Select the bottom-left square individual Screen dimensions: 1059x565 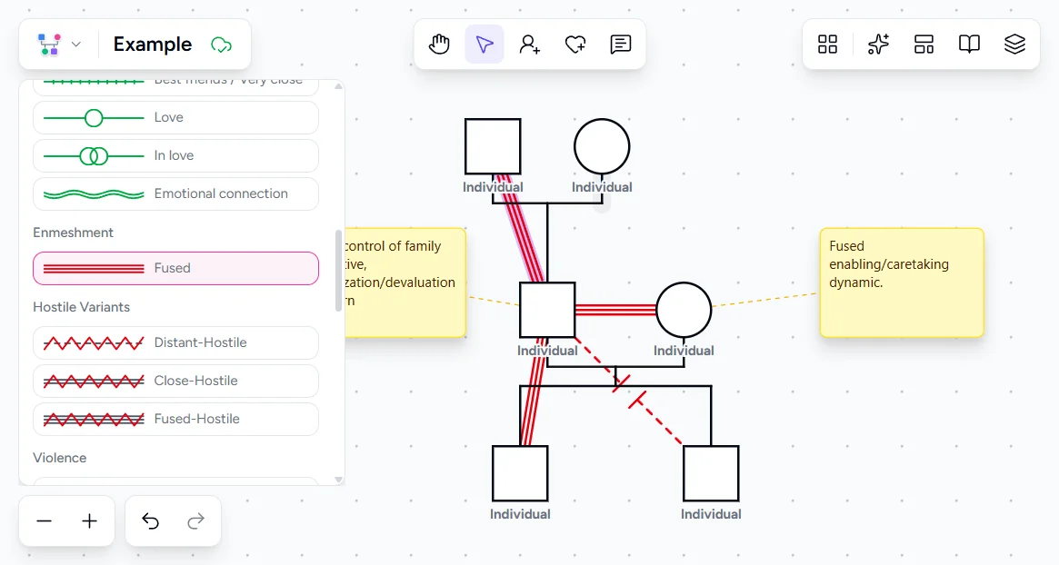point(520,473)
